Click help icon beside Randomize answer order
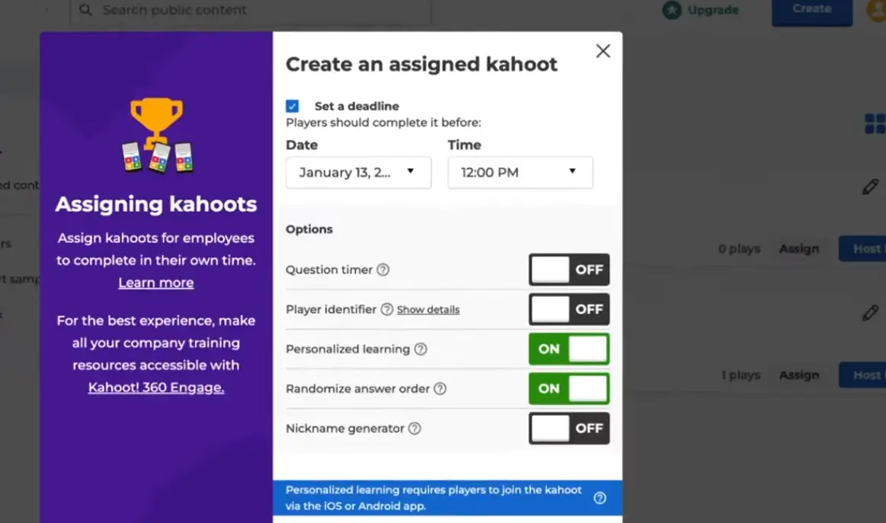Image resolution: width=886 pixels, height=523 pixels. coord(440,389)
